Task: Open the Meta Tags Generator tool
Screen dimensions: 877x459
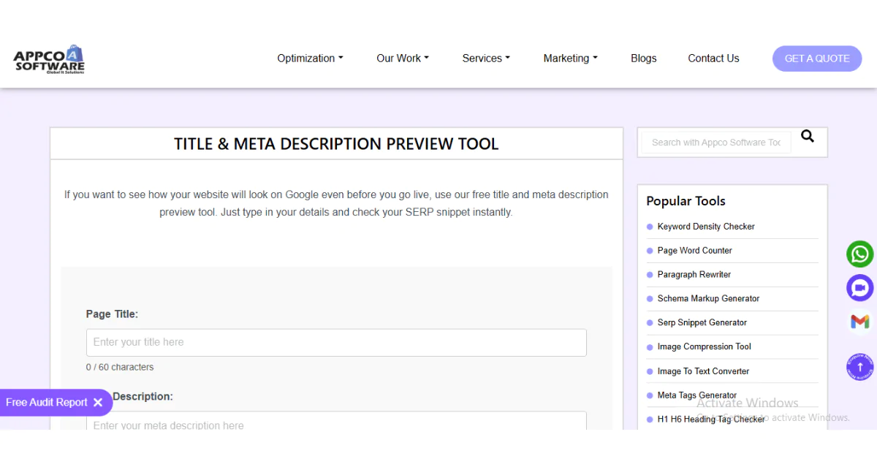Action: pos(696,395)
